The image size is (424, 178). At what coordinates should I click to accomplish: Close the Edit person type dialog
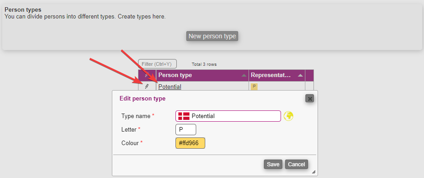point(309,98)
